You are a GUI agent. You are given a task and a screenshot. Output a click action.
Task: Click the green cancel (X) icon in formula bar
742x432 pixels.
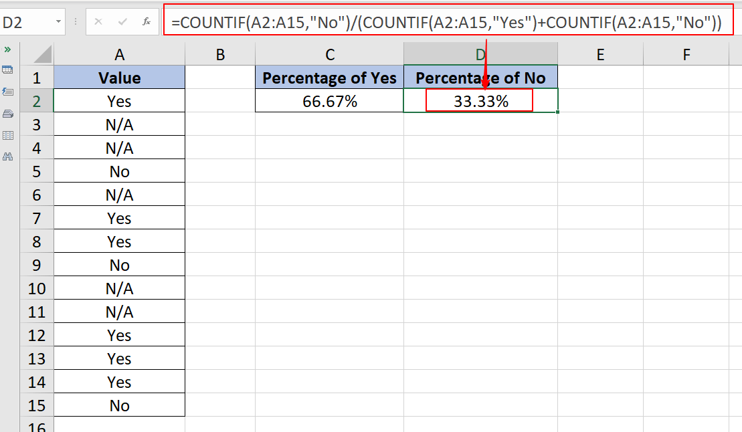tap(99, 22)
